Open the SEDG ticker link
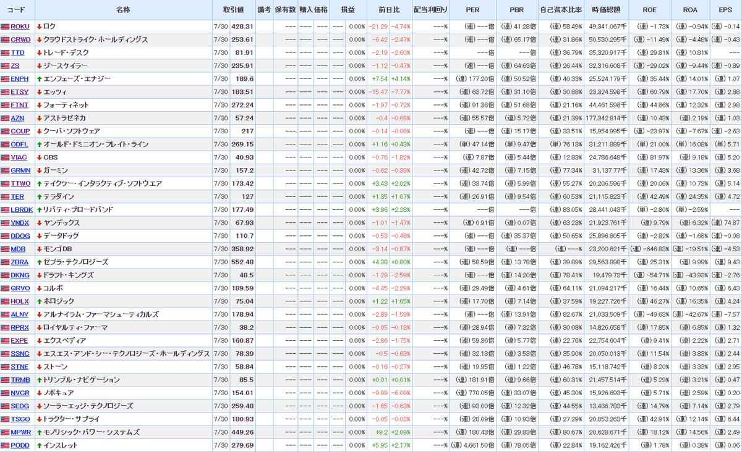 pyautogui.click(x=20, y=406)
